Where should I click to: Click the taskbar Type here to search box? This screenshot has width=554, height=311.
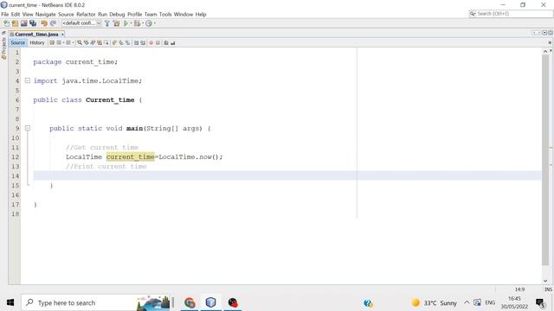pos(95,302)
